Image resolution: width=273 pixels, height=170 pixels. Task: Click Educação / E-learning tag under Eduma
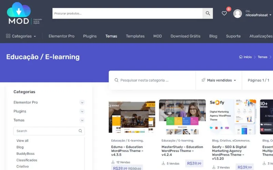click(127, 140)
